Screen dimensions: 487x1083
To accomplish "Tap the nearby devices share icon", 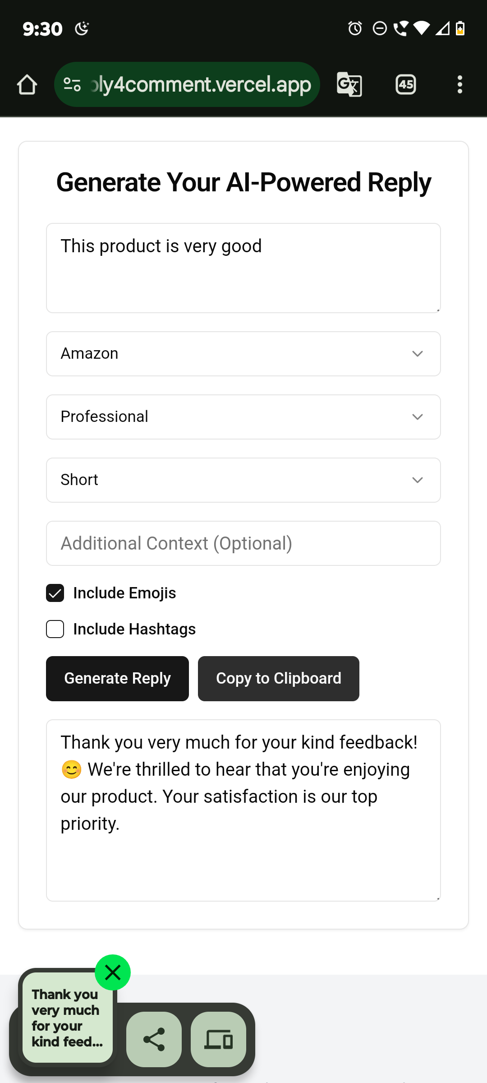I will pyautogui.click(x=219, y=1039).
